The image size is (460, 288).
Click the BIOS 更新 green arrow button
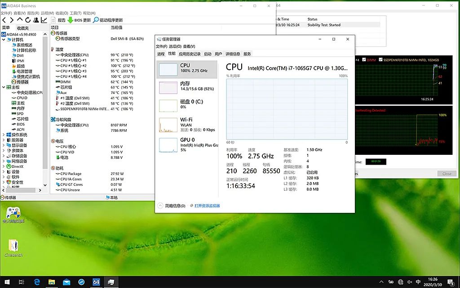79,20
